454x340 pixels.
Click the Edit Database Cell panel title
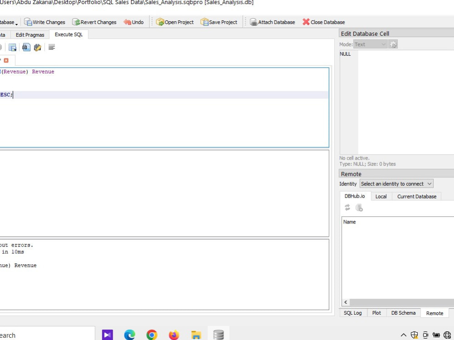coord(365,34)
